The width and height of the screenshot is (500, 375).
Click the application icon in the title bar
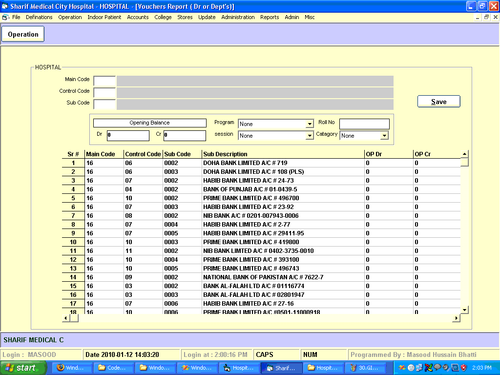[x=5, y=6]
